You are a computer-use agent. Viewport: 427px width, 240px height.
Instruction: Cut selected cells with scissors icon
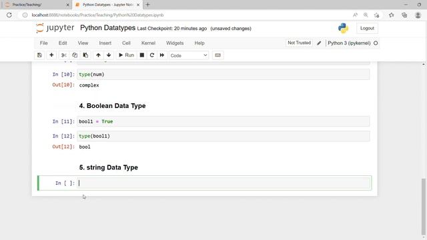[64, 55]
